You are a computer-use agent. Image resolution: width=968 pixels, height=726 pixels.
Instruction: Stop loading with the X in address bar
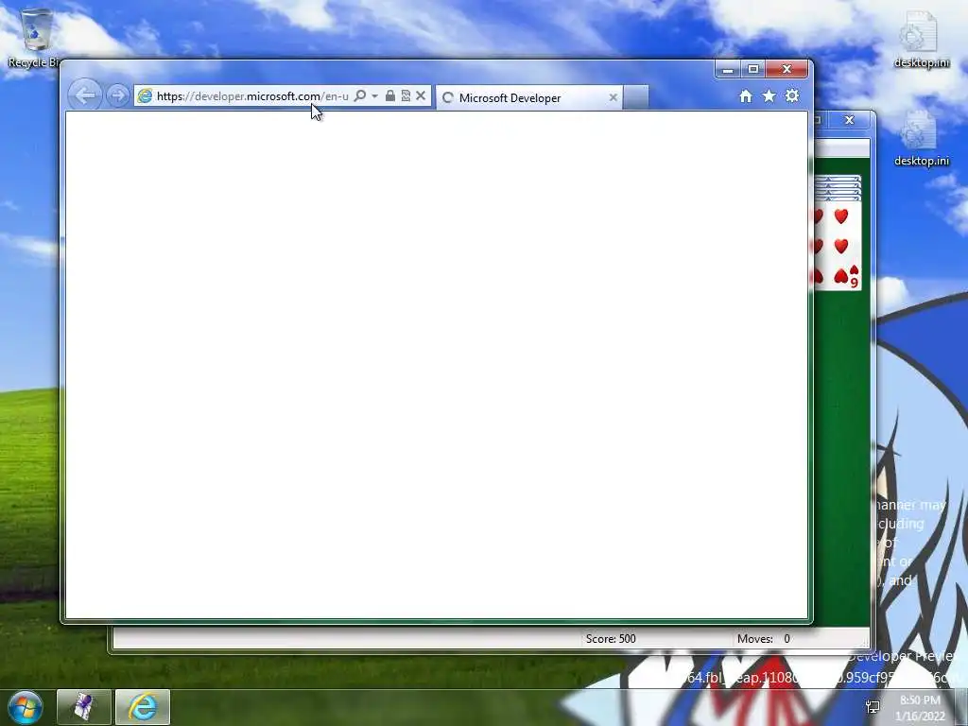(421, 95)
